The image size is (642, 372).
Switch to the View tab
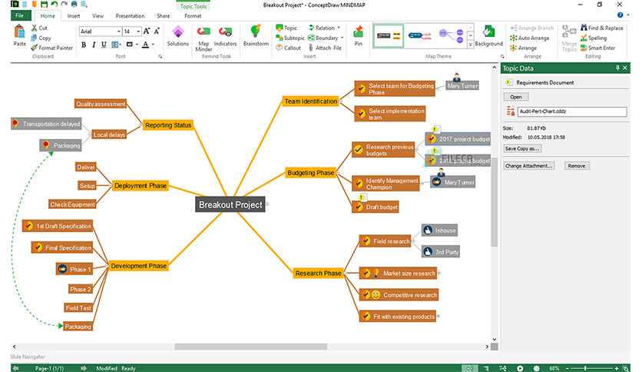[98, 16]
